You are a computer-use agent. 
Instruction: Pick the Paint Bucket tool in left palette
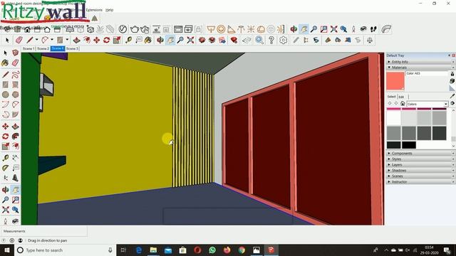pos(5,63)
